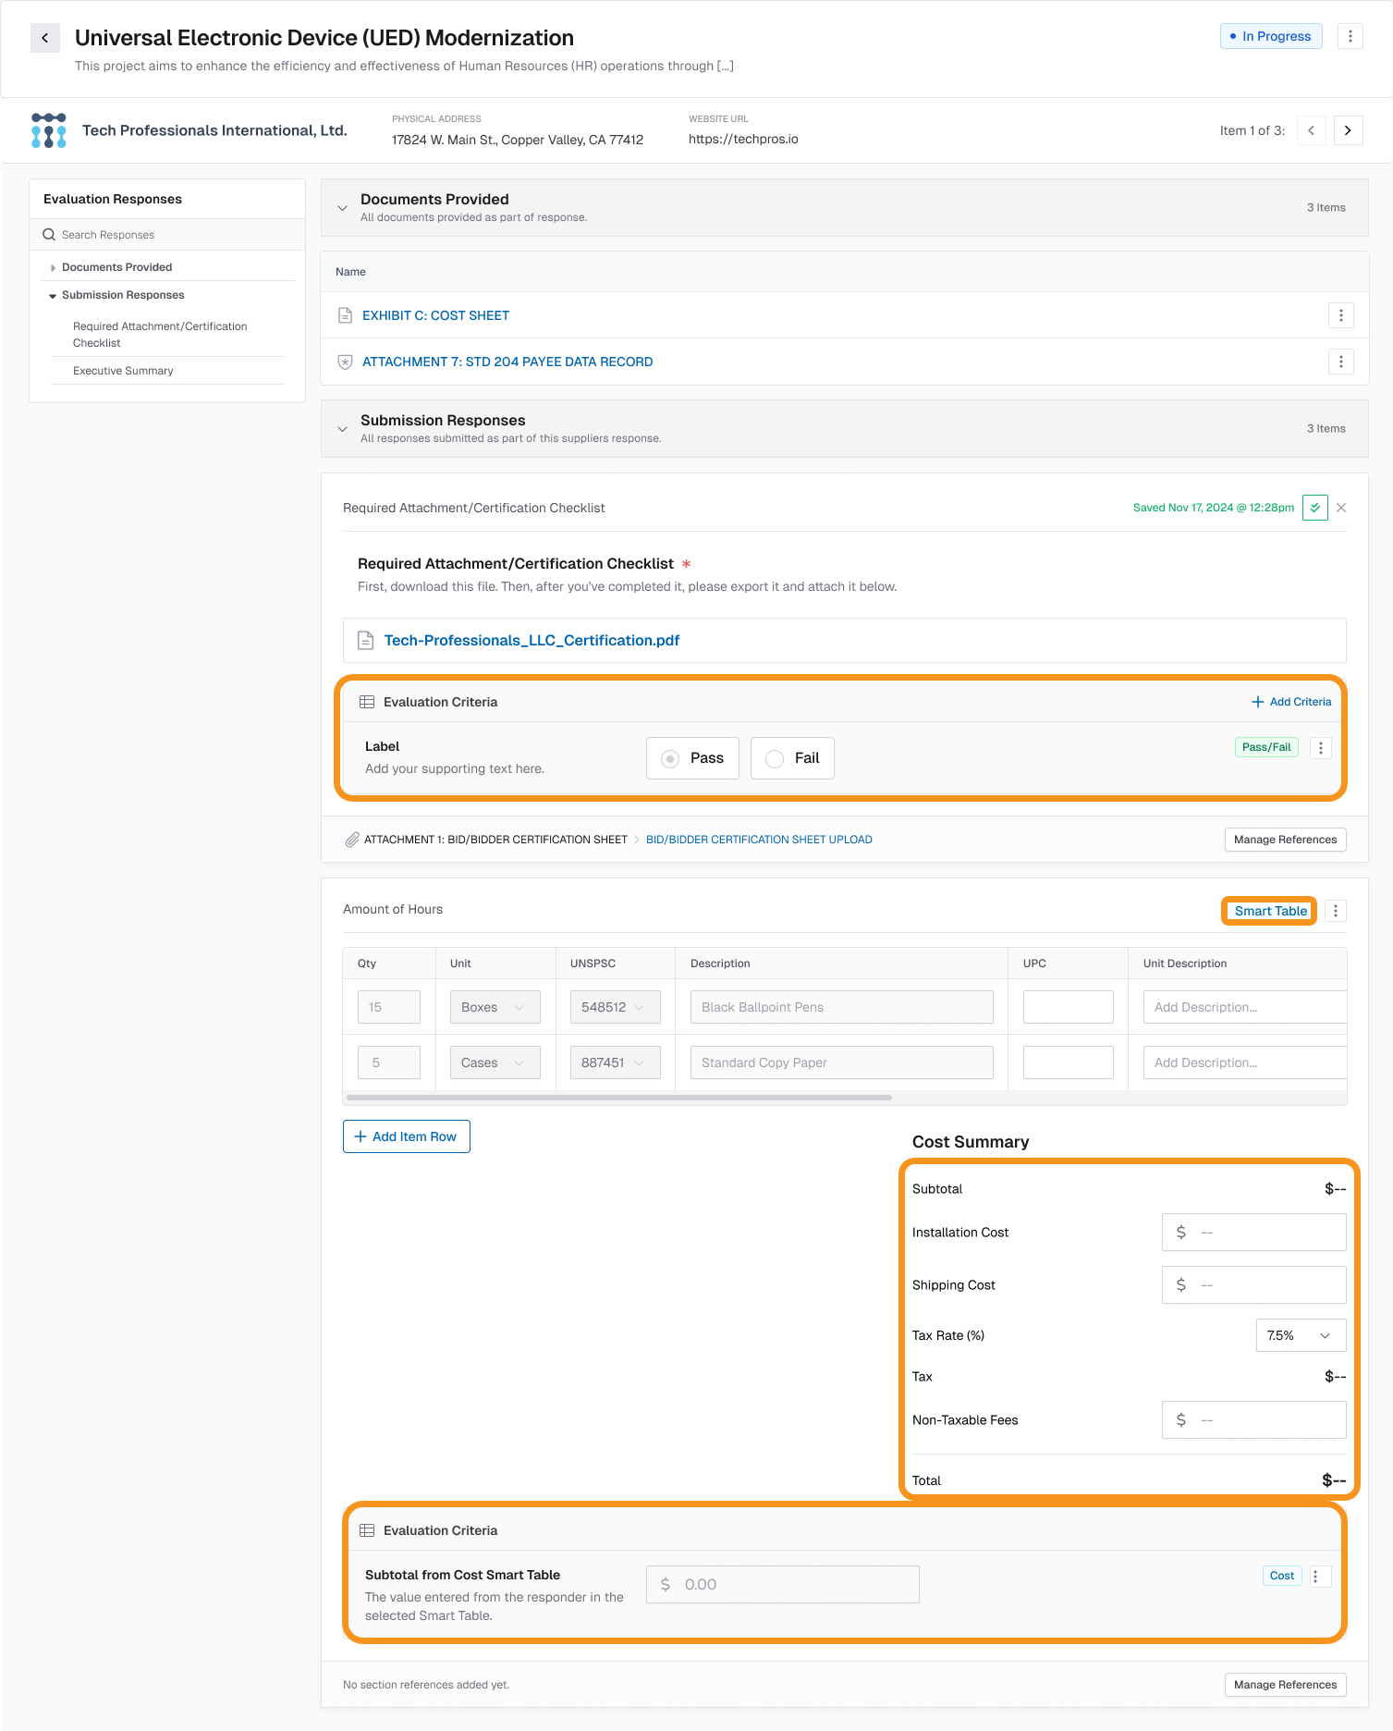Select Executive Summary in the sidebar
The image size is (1393, 1731).
tap(123, 371)
